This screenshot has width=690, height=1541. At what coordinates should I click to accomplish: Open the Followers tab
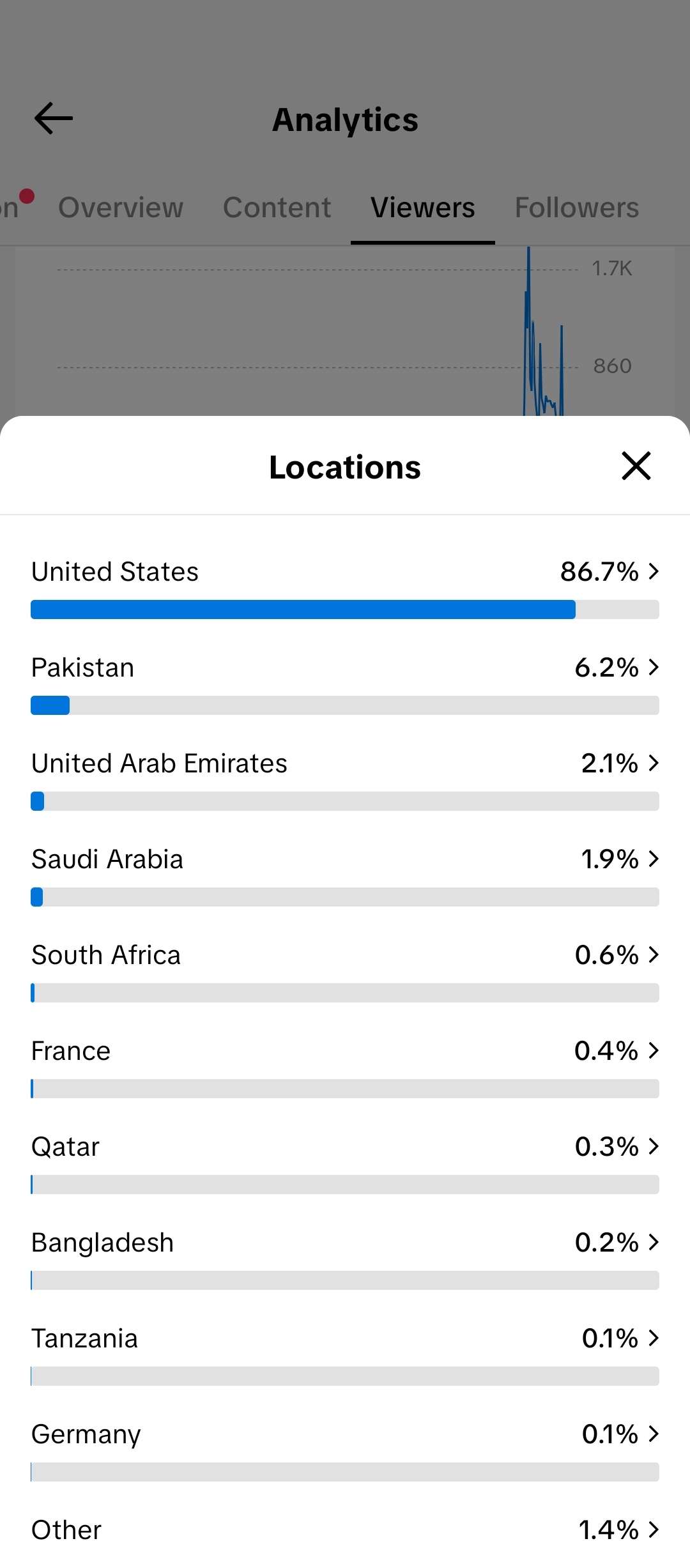[x=577, y=208]
